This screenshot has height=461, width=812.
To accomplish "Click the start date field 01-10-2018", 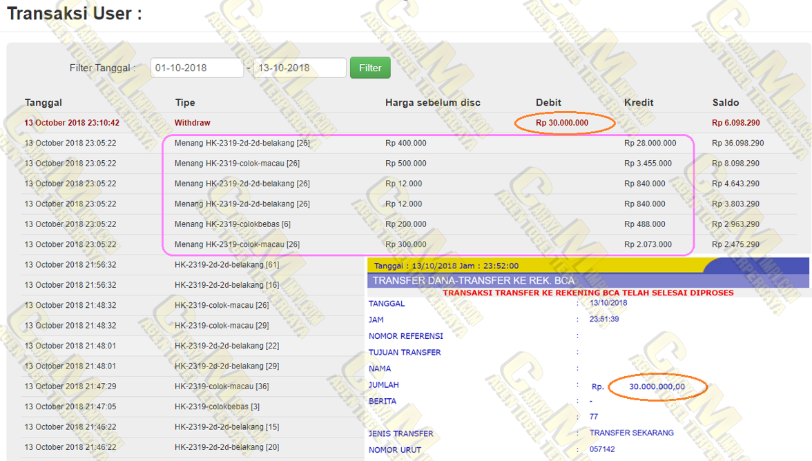I will click(197, 68).
